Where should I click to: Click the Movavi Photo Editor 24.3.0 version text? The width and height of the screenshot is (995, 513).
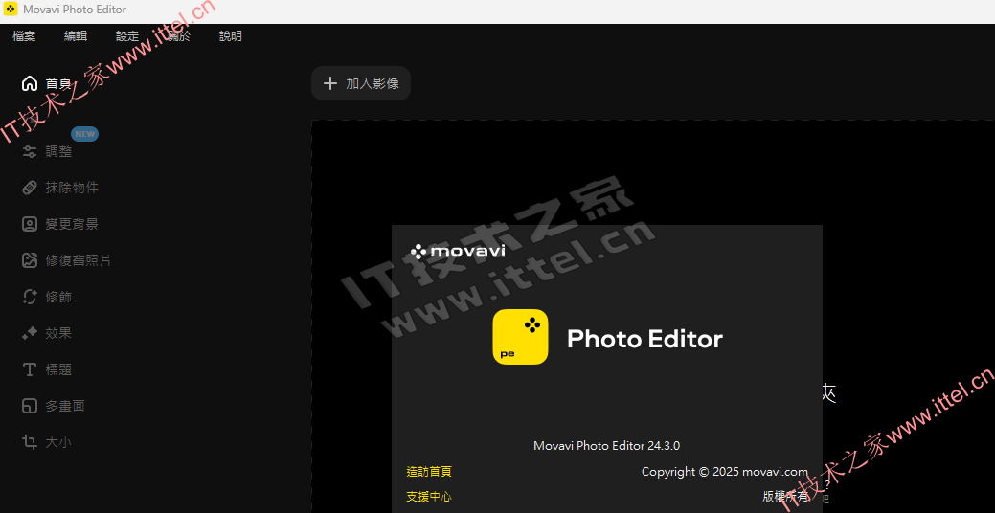click(x=606, y=446)
